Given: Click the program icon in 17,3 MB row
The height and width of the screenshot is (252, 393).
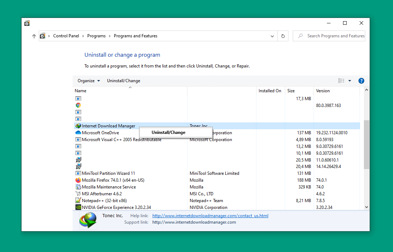Looking at the screenshot, I should (x=78, y=99).
